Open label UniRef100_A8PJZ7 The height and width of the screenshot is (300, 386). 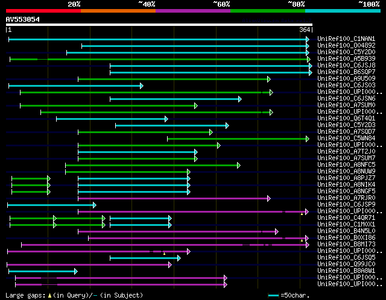[346, 178]
